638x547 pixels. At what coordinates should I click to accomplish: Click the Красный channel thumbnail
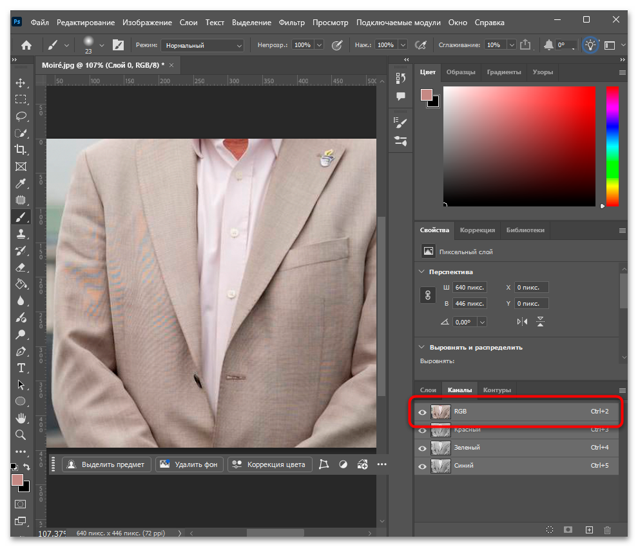pyautogui.click(x=441, y=430)
